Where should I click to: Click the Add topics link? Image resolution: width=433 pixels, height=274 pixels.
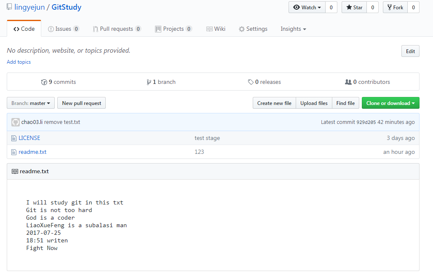(19, 62)
